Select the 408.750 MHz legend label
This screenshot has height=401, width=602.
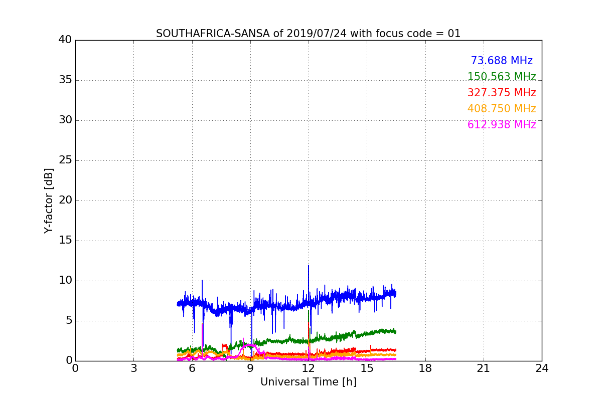pos(502,109)
